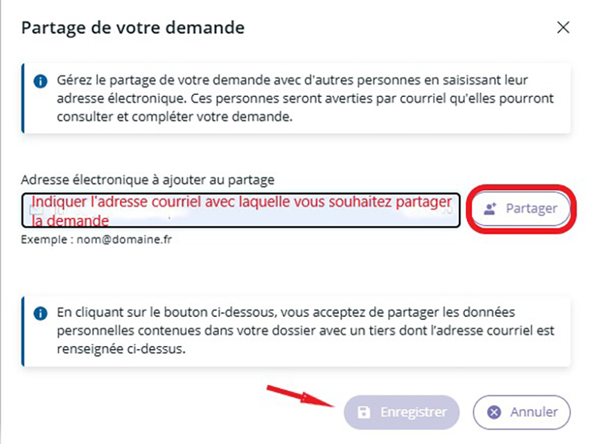
Task: Click the Adresse électronique à ajouter au partage label
Action: 148,180
